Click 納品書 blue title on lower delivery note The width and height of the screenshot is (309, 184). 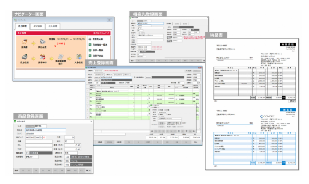[288, 110]
